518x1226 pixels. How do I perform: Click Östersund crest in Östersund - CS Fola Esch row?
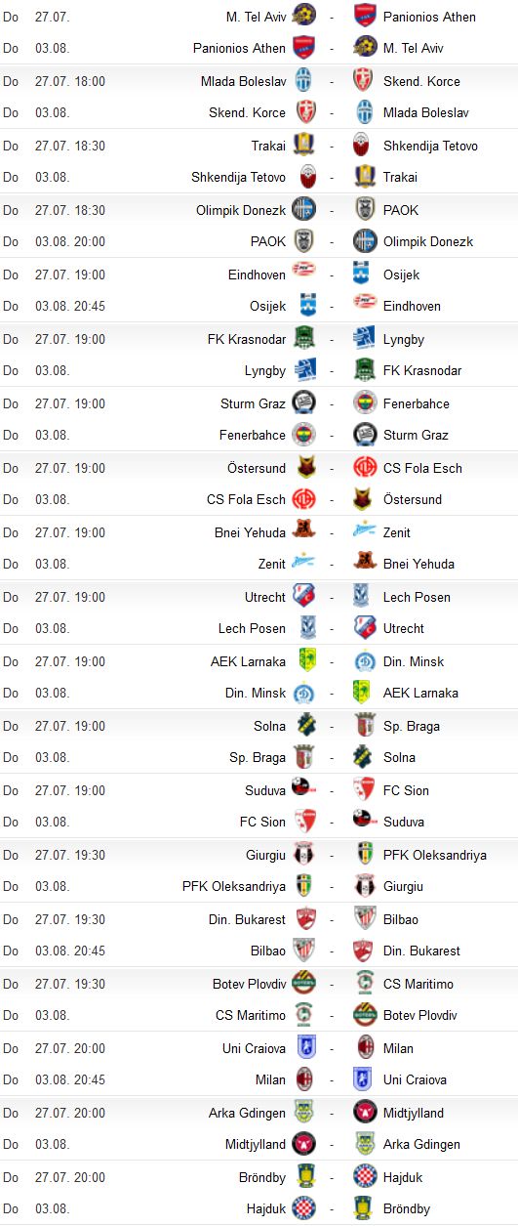pyautogui.click(x=303, y=468)
